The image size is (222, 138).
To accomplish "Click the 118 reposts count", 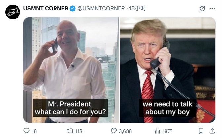I will point(79,131).
